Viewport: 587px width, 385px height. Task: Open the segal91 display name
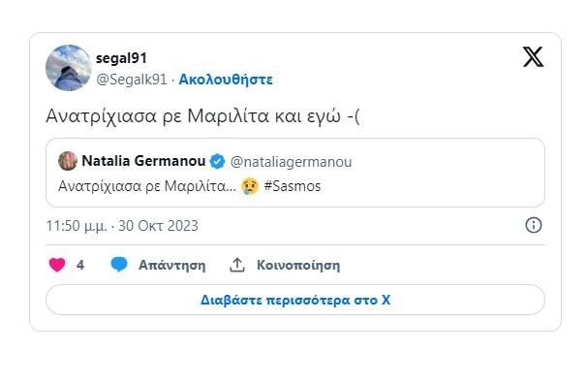[x=121, y=58]
